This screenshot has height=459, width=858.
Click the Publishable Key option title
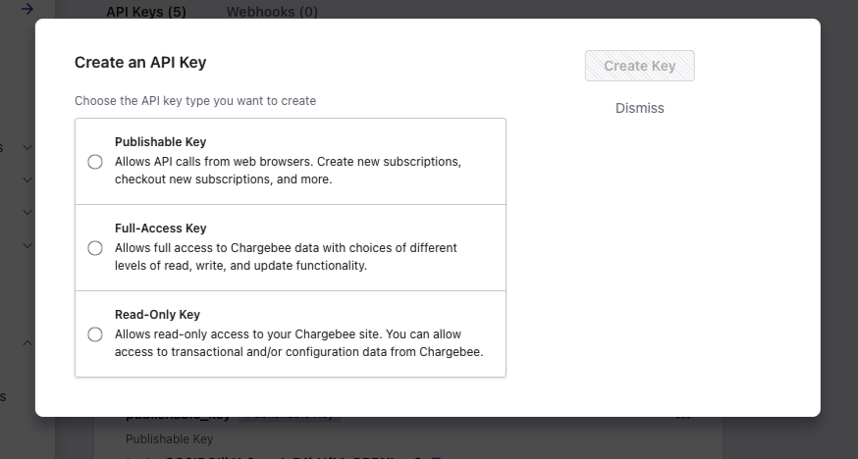[160, 142]
